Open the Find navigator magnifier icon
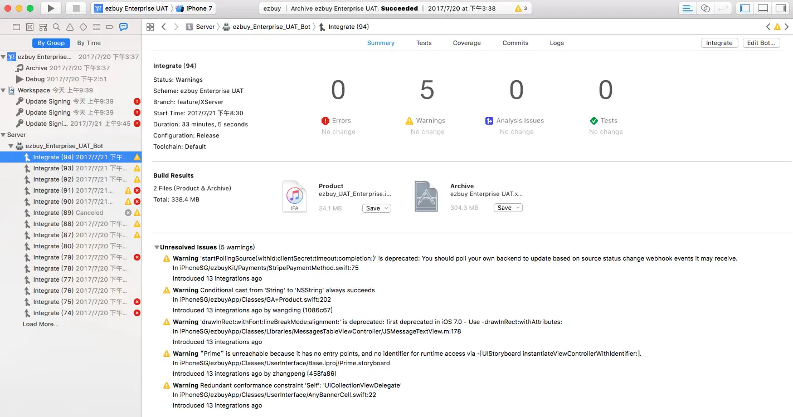This screenshot has height=417, width=793. pos(56,27)
